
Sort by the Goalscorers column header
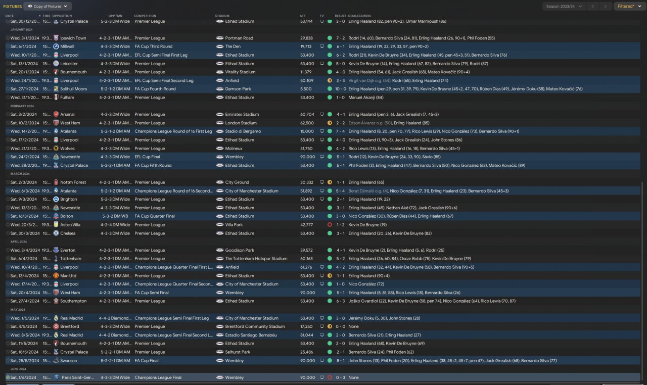click(359, 16)
